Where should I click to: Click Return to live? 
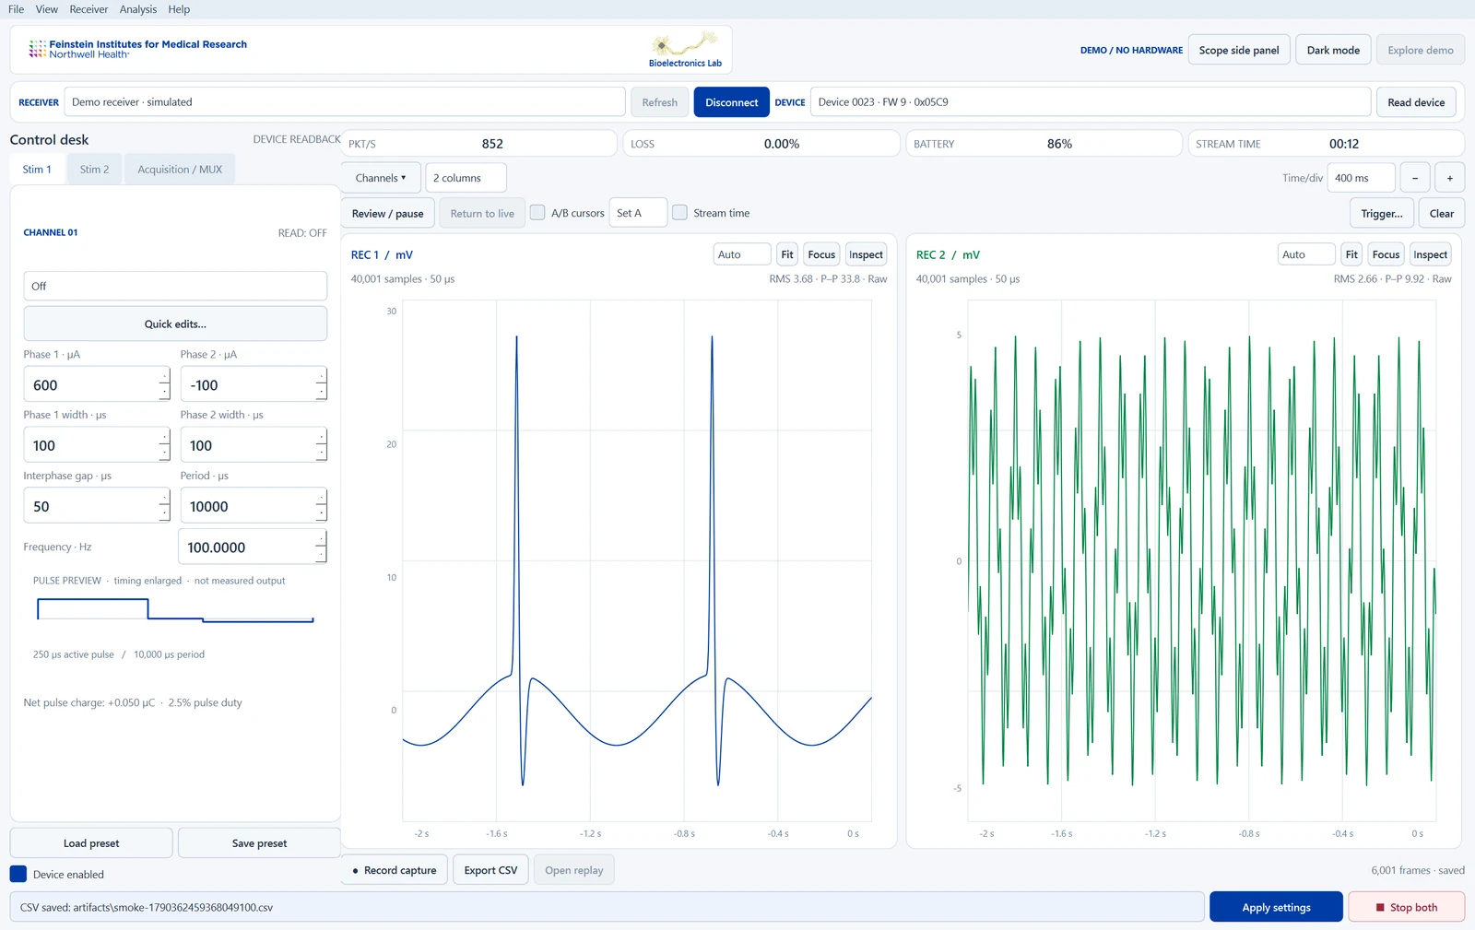point(482,213)
